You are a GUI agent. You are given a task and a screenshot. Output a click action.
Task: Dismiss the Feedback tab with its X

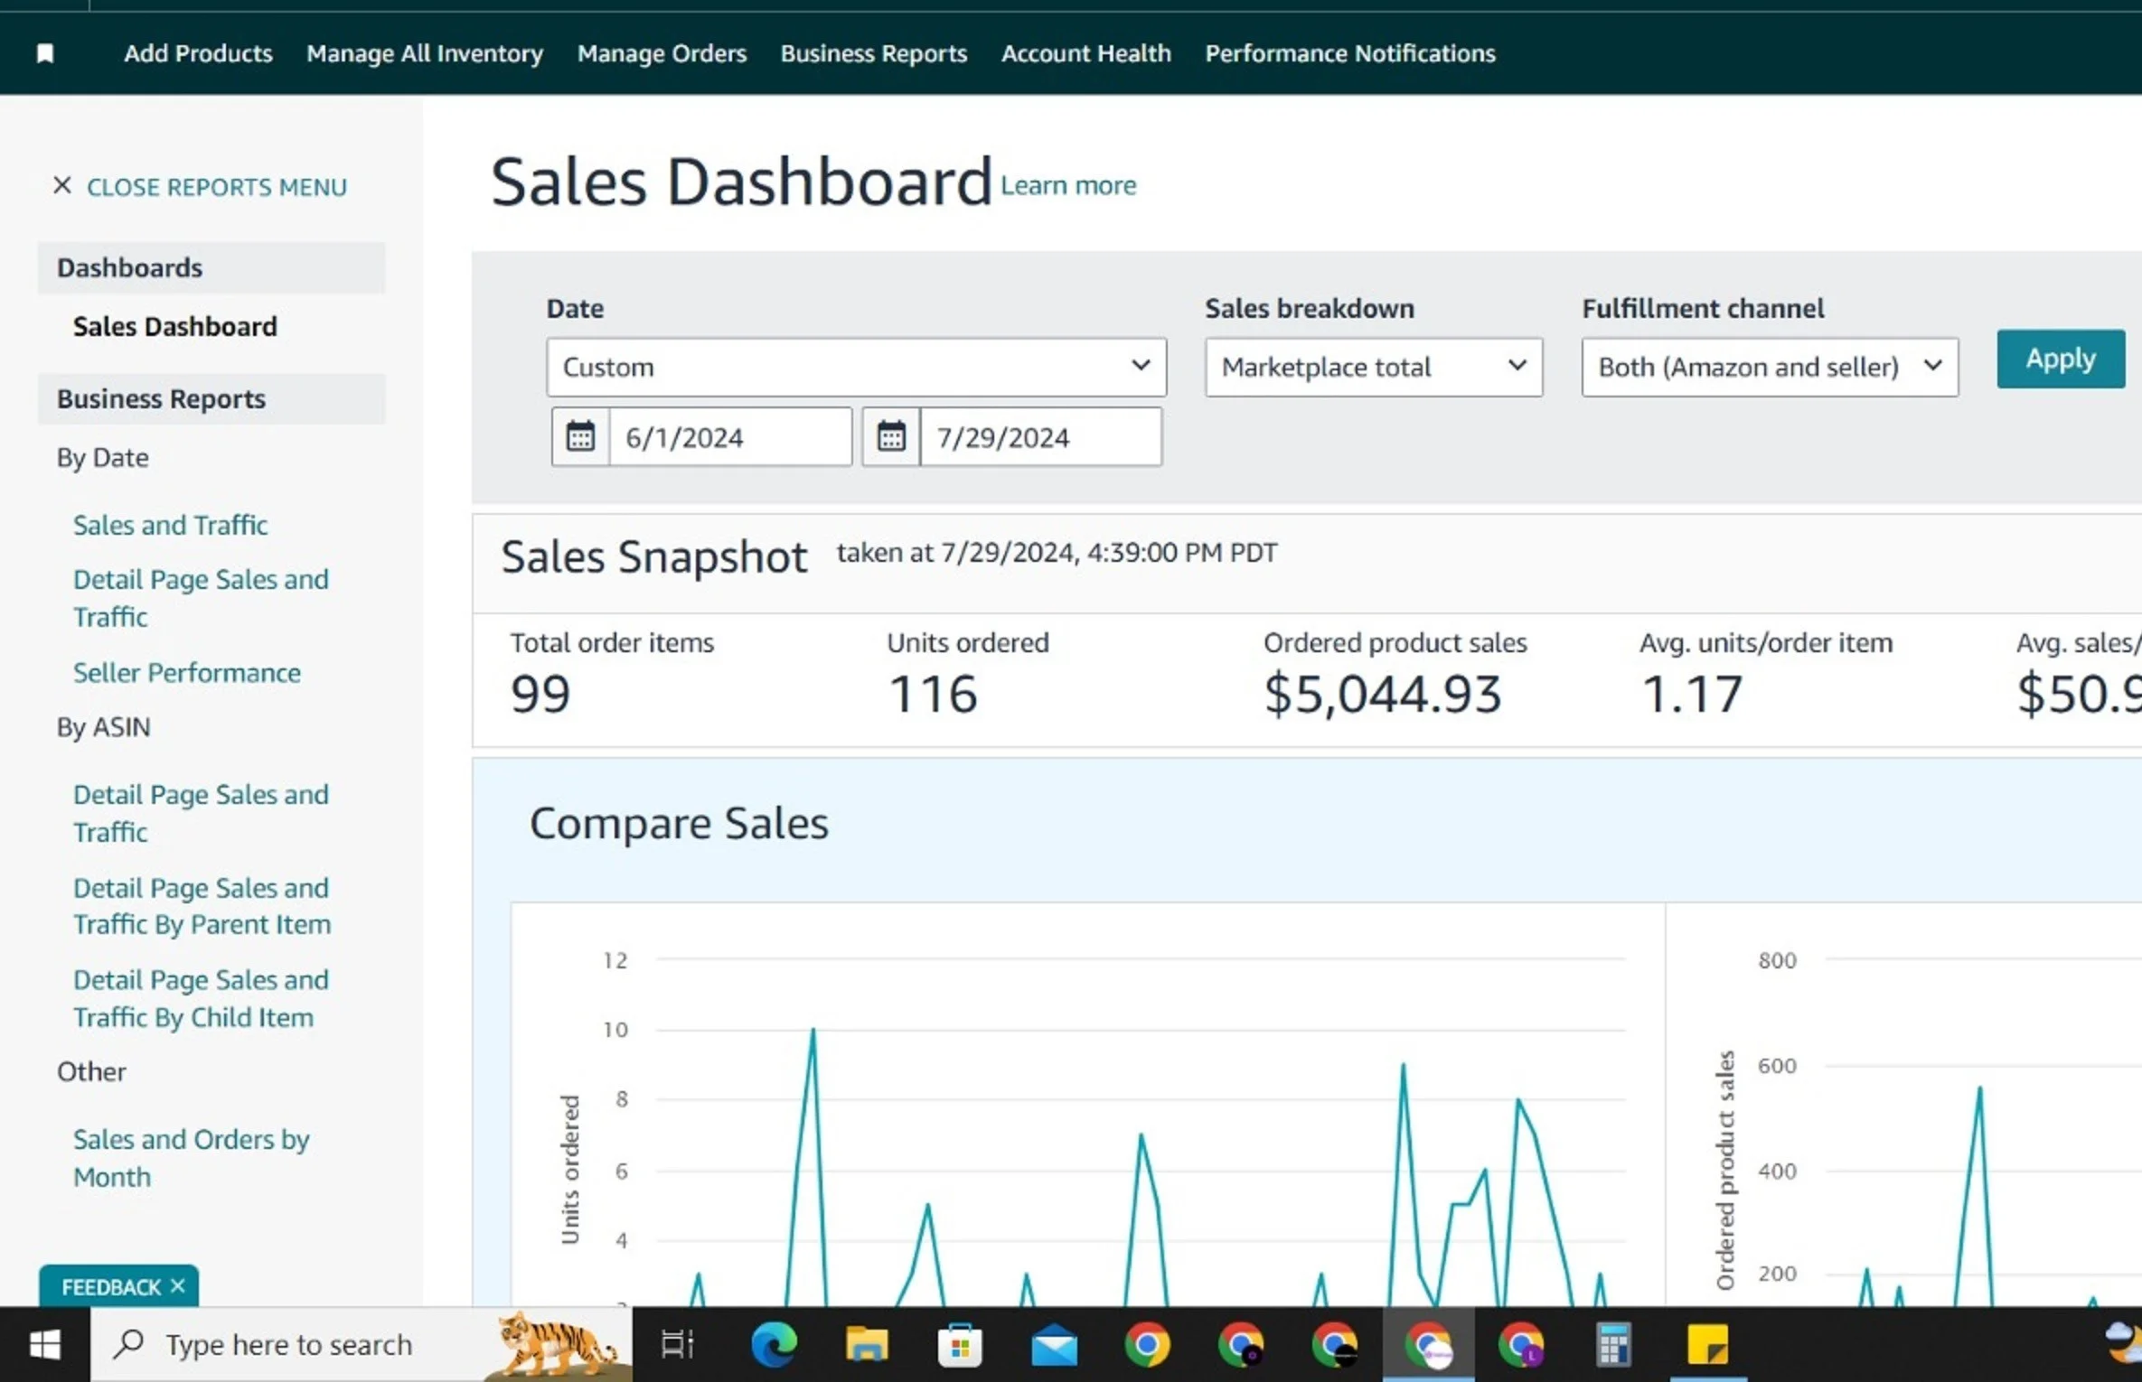(178, 1285)
